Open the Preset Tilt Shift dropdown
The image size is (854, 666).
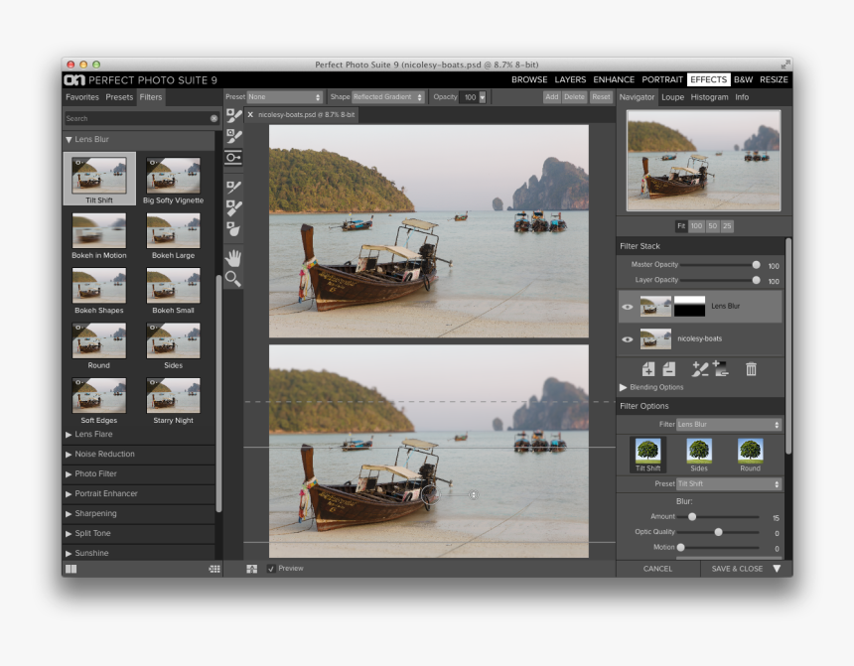coord(729,483)
